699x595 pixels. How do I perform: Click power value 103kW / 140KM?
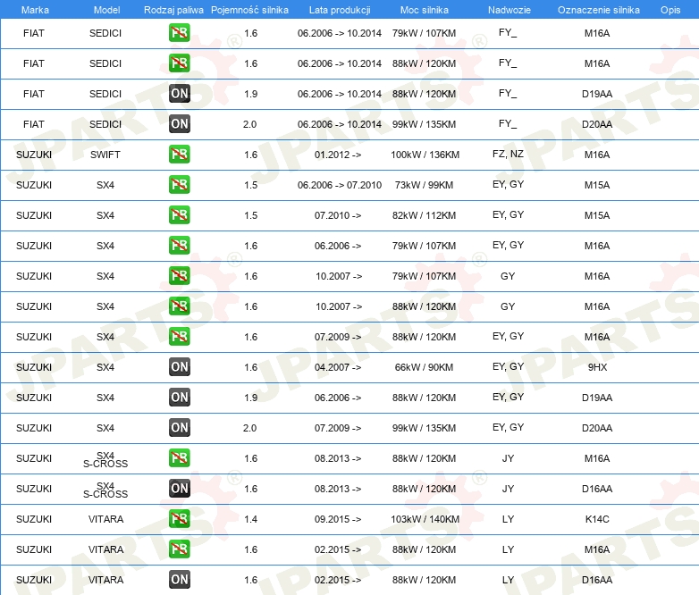[x=425, y=519]
